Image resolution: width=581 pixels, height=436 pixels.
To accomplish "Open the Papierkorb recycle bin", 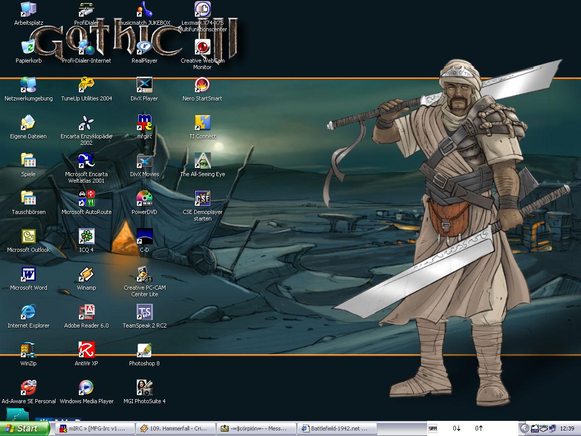I will click(x=28, y=51).
